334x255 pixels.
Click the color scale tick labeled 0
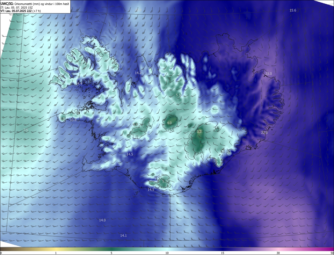click(x=1, y=253)
